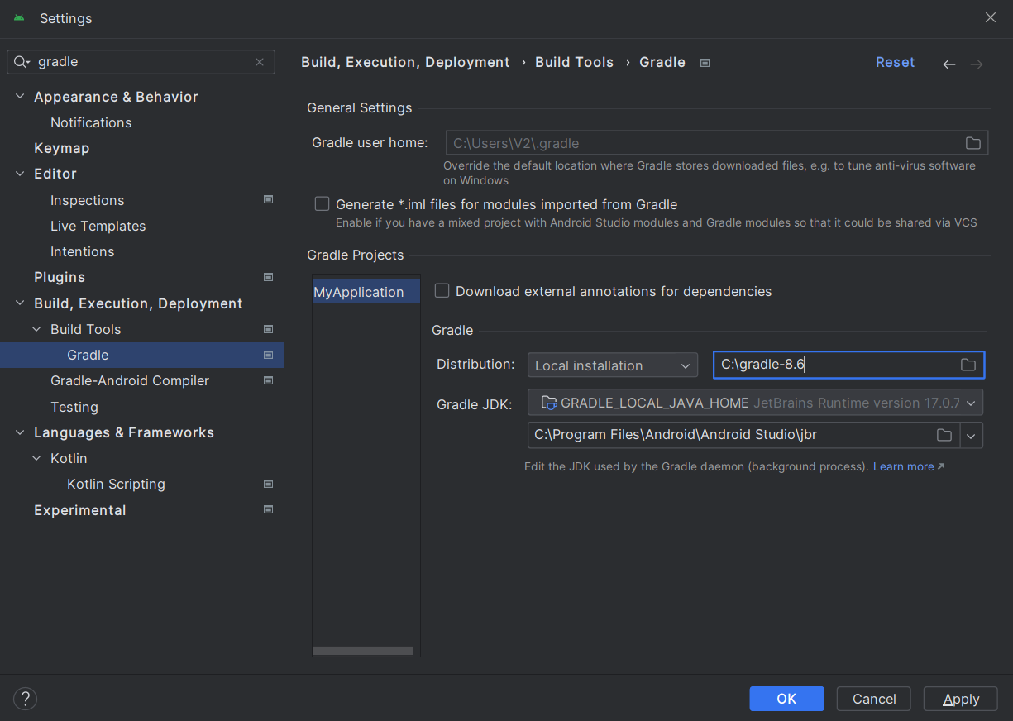The image size is (1013, 721).
Task: Open Kotlin Scripting settings page
Action: (116, 484)
